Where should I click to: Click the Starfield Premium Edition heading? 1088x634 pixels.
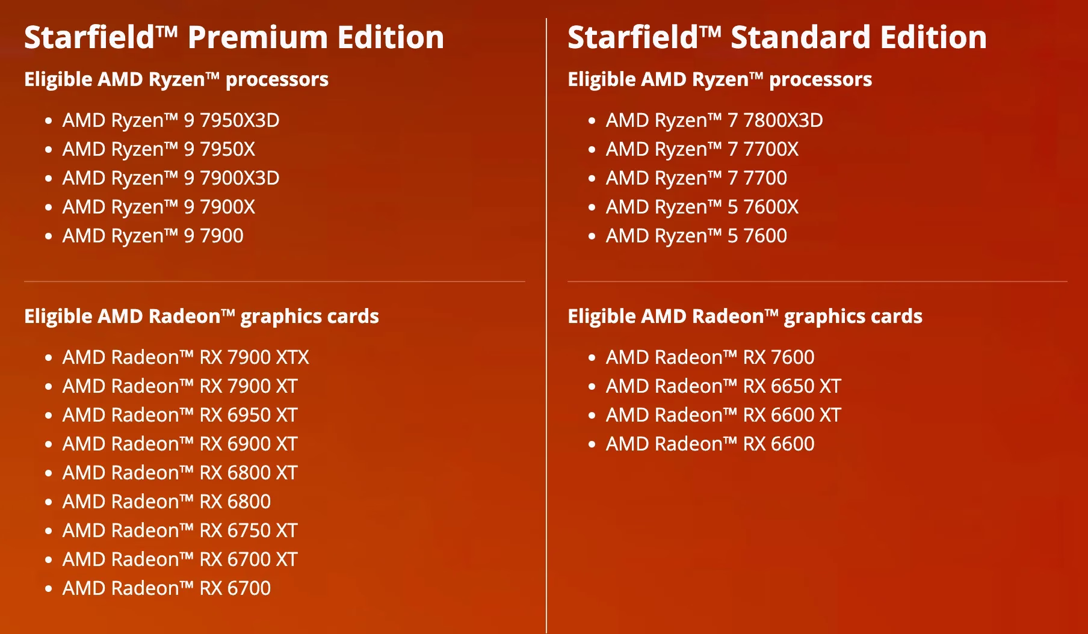coord(234,37)
